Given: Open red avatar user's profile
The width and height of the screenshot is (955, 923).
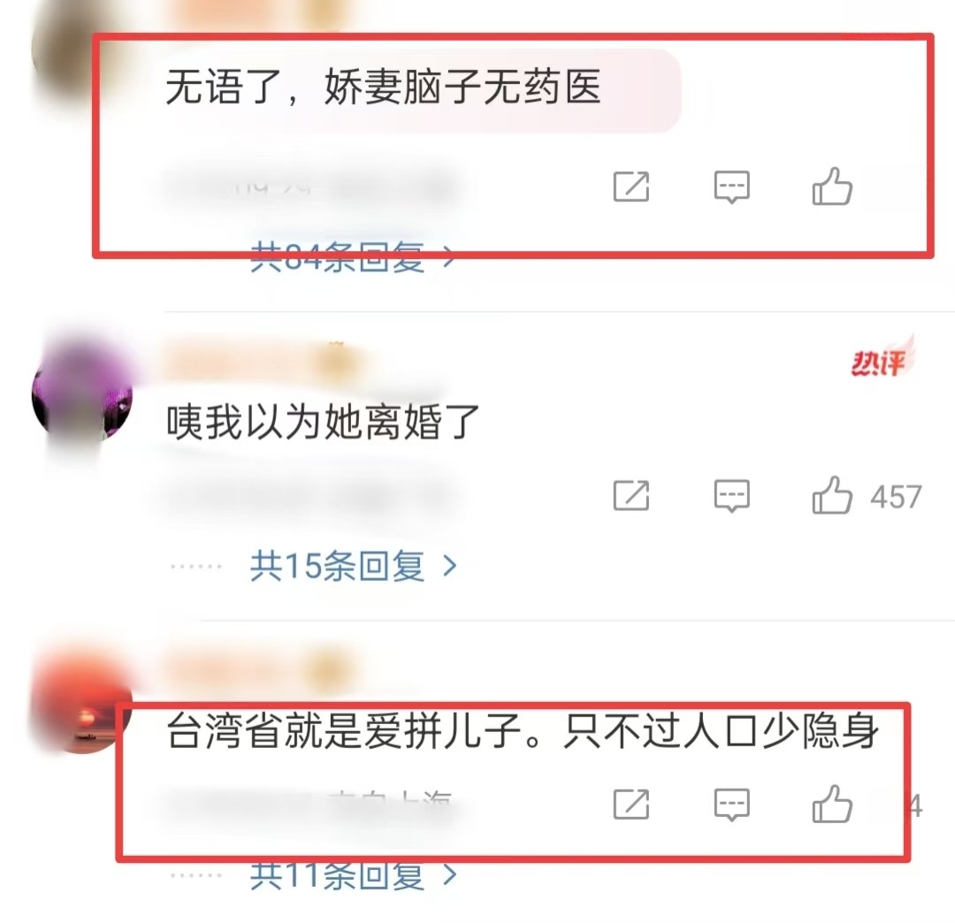Looking at the screenshot, I should point(81,705).
